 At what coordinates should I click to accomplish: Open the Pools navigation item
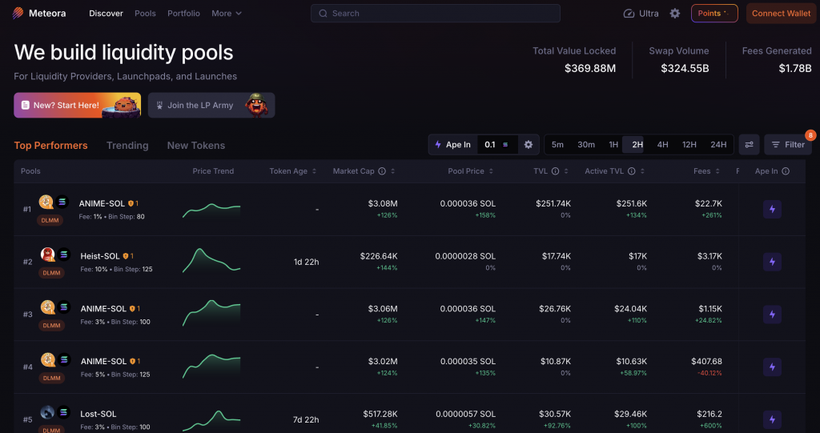[x=145, y=14]
